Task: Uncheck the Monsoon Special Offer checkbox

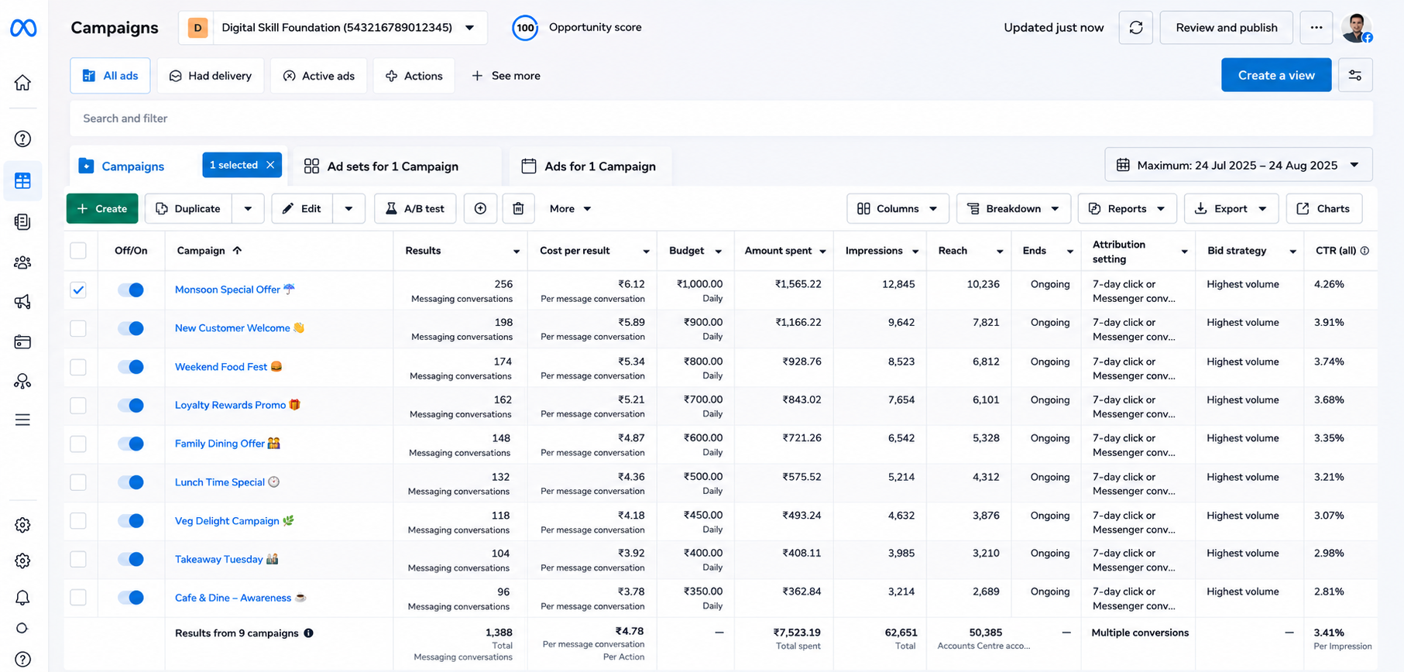Action: coord(78,290)
